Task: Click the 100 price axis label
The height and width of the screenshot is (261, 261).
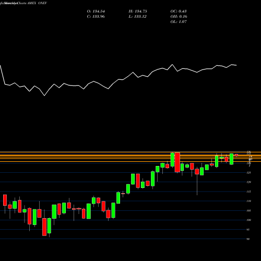Action: coord(249,220)
